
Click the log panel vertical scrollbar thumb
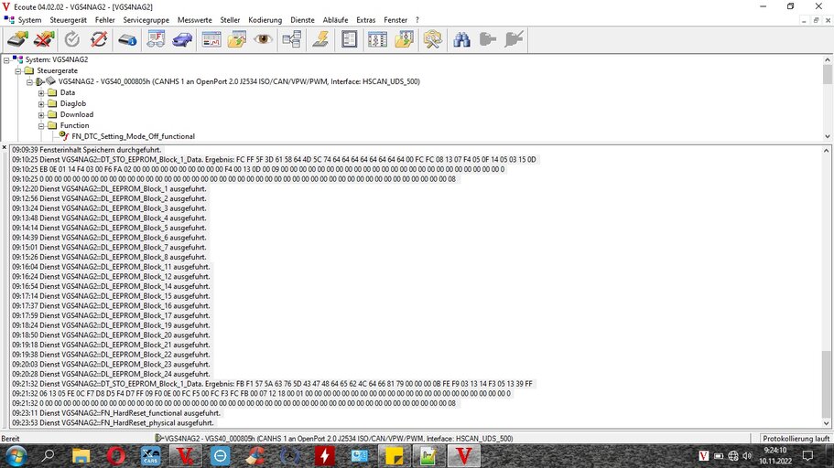[x=827, y=384]
